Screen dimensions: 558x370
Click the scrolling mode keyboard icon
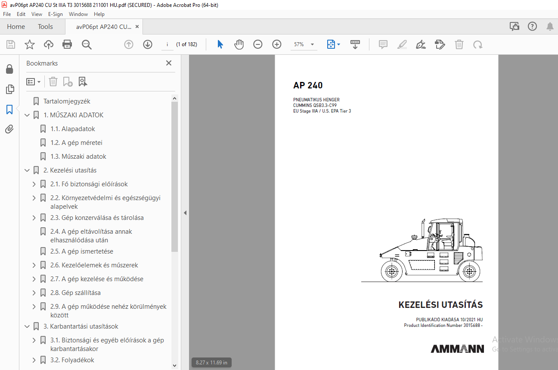355,44
